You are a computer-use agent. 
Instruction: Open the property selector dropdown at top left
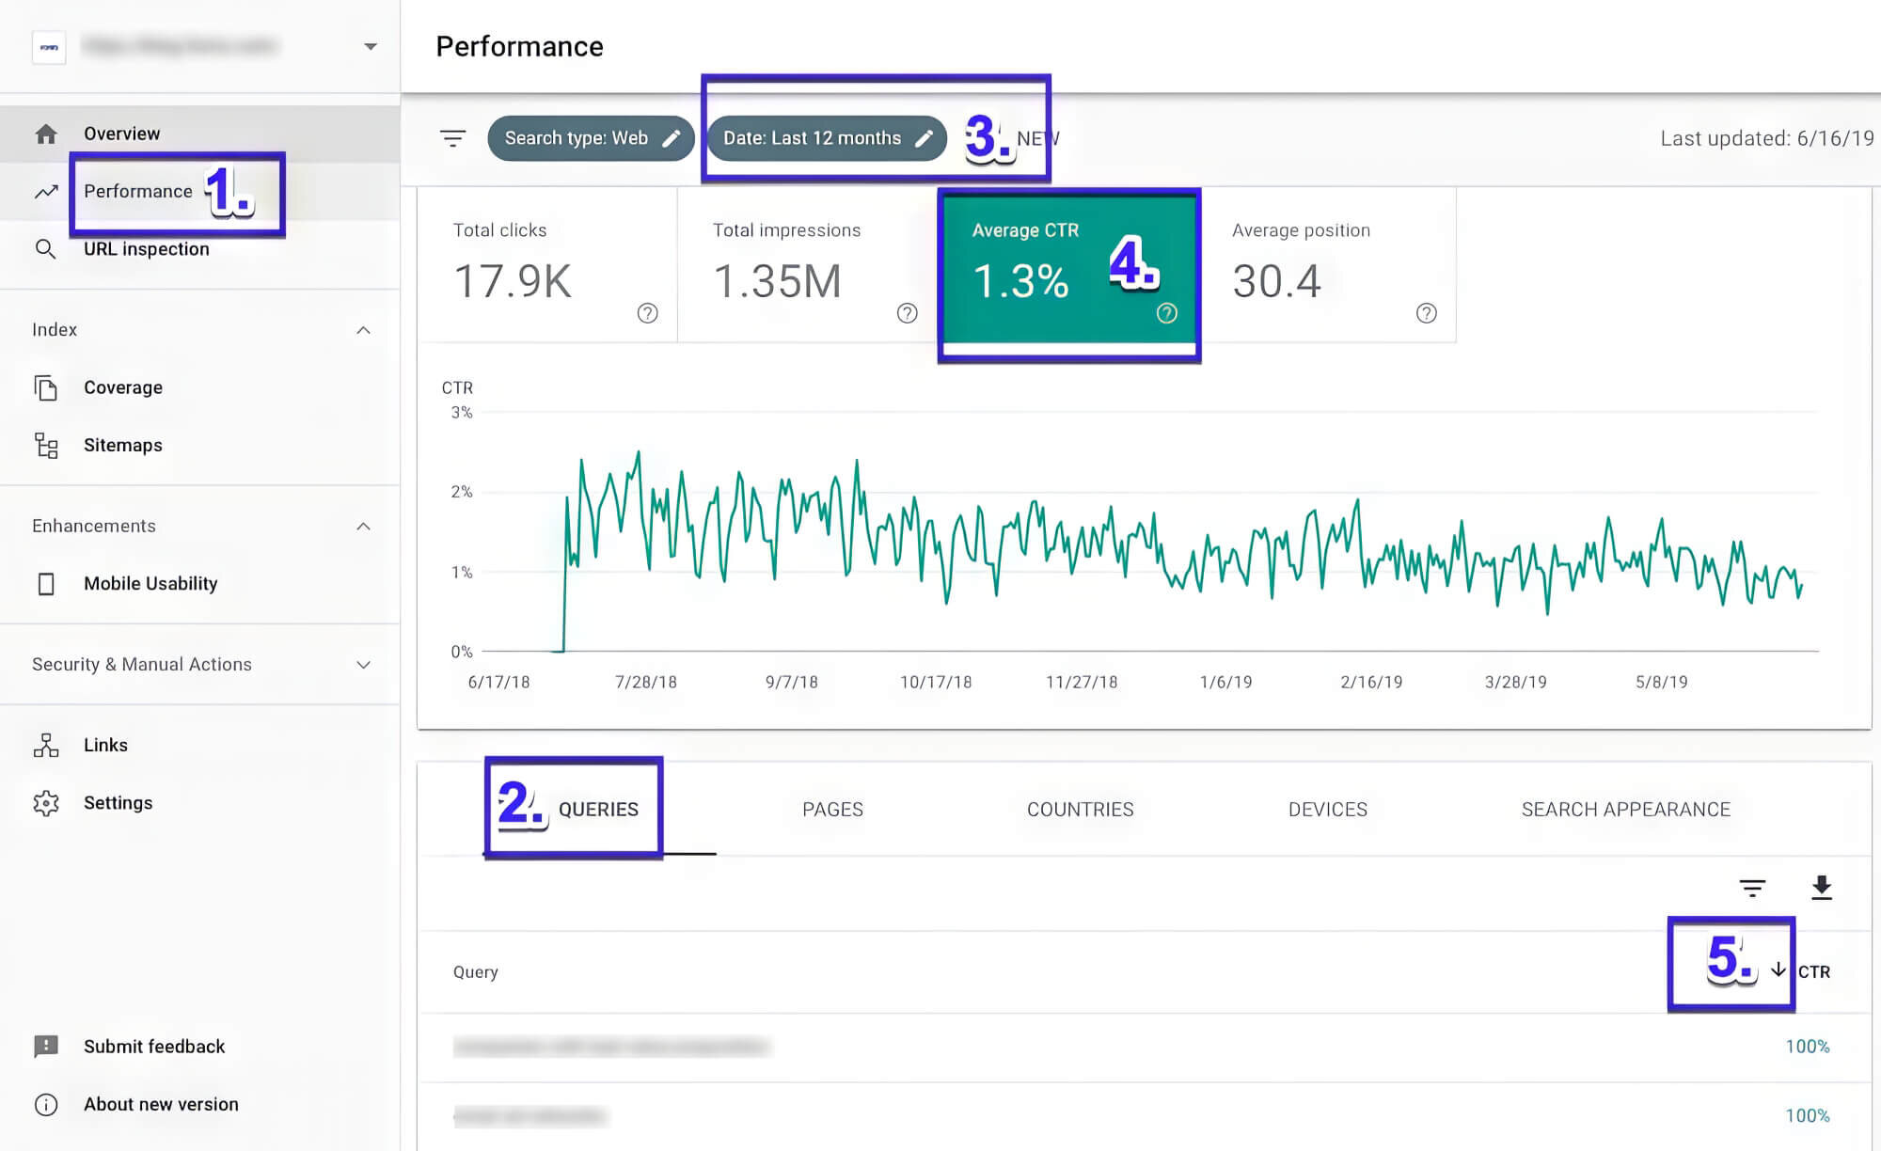pos(371,45)
